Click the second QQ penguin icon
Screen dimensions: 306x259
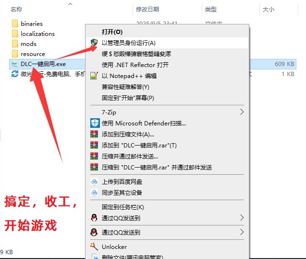pos(94,232)
